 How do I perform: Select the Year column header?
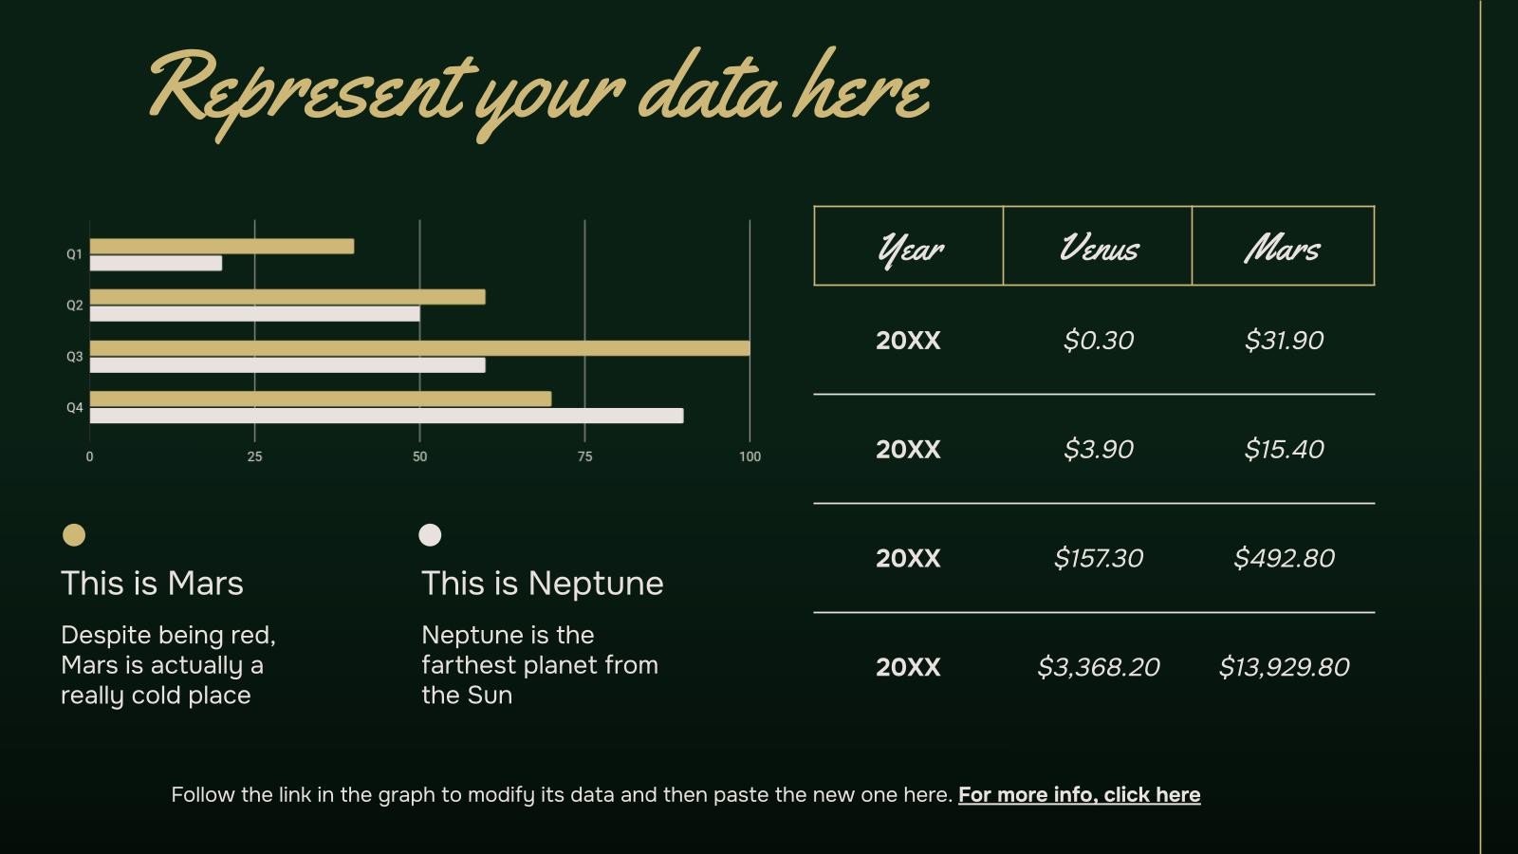click(x=909, y=247)
